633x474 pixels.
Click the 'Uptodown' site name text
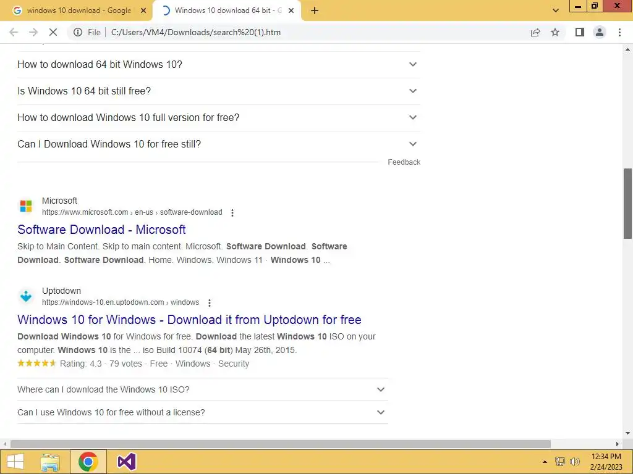[x=61, y=291]
